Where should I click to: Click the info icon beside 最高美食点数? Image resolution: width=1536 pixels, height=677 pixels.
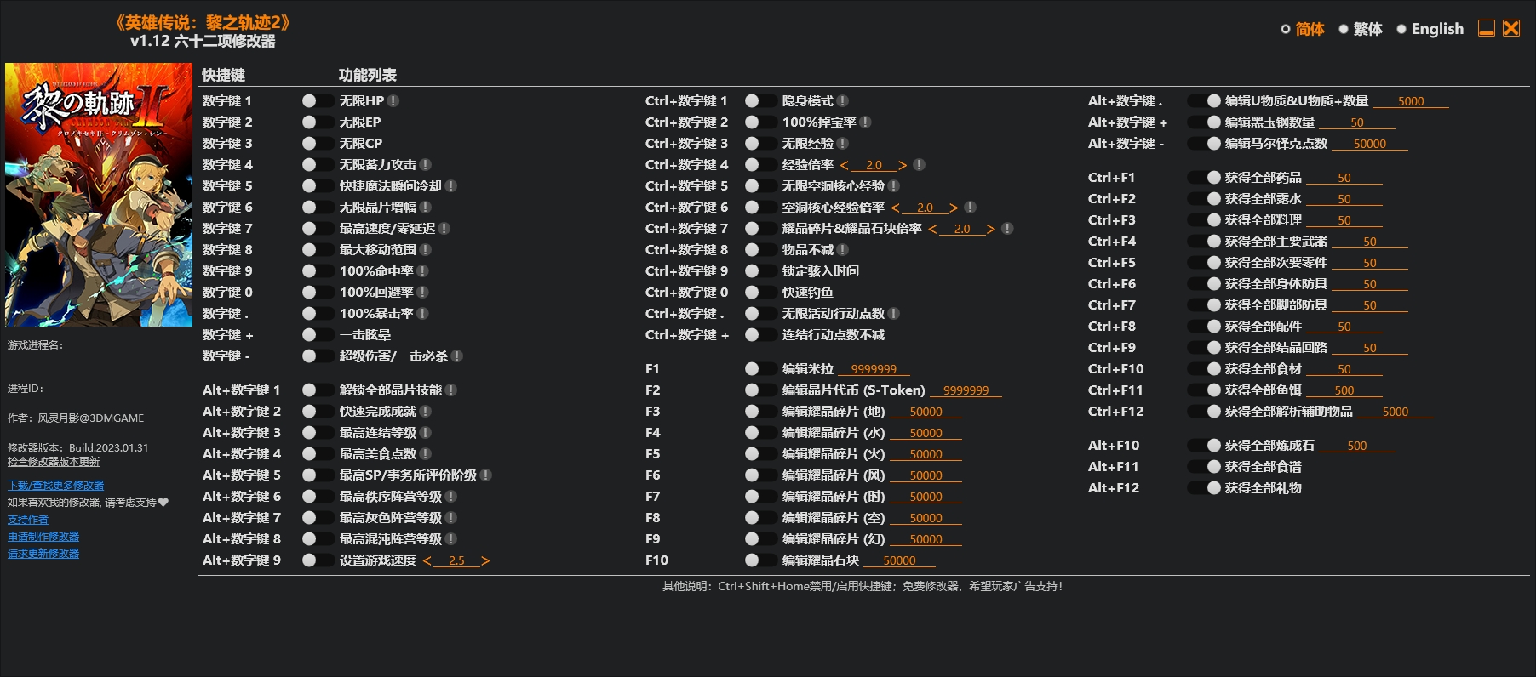point(425,453)
